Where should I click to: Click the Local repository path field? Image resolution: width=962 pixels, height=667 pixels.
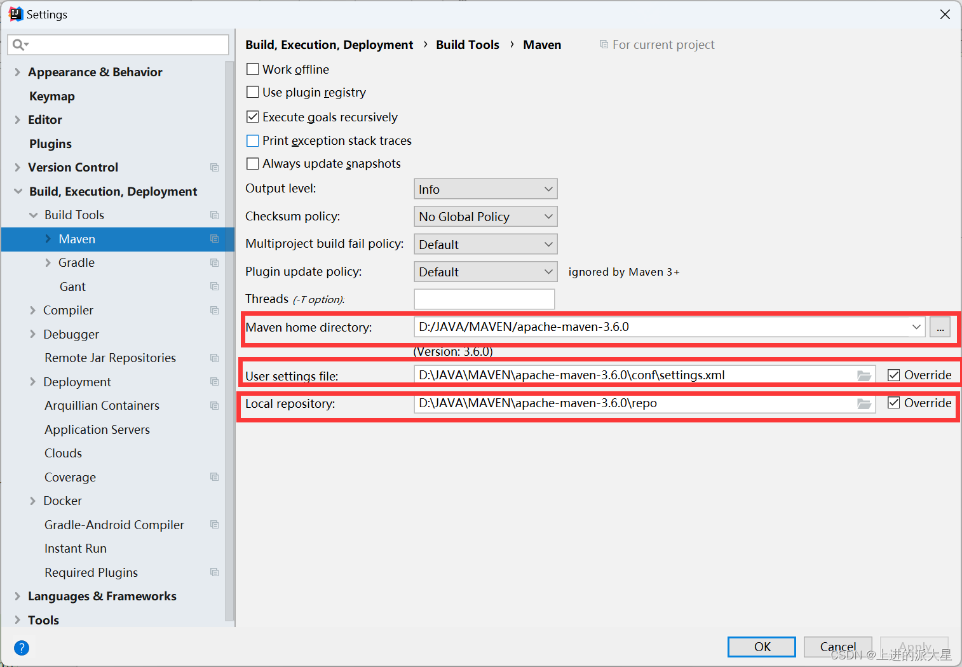click(645, 403)
